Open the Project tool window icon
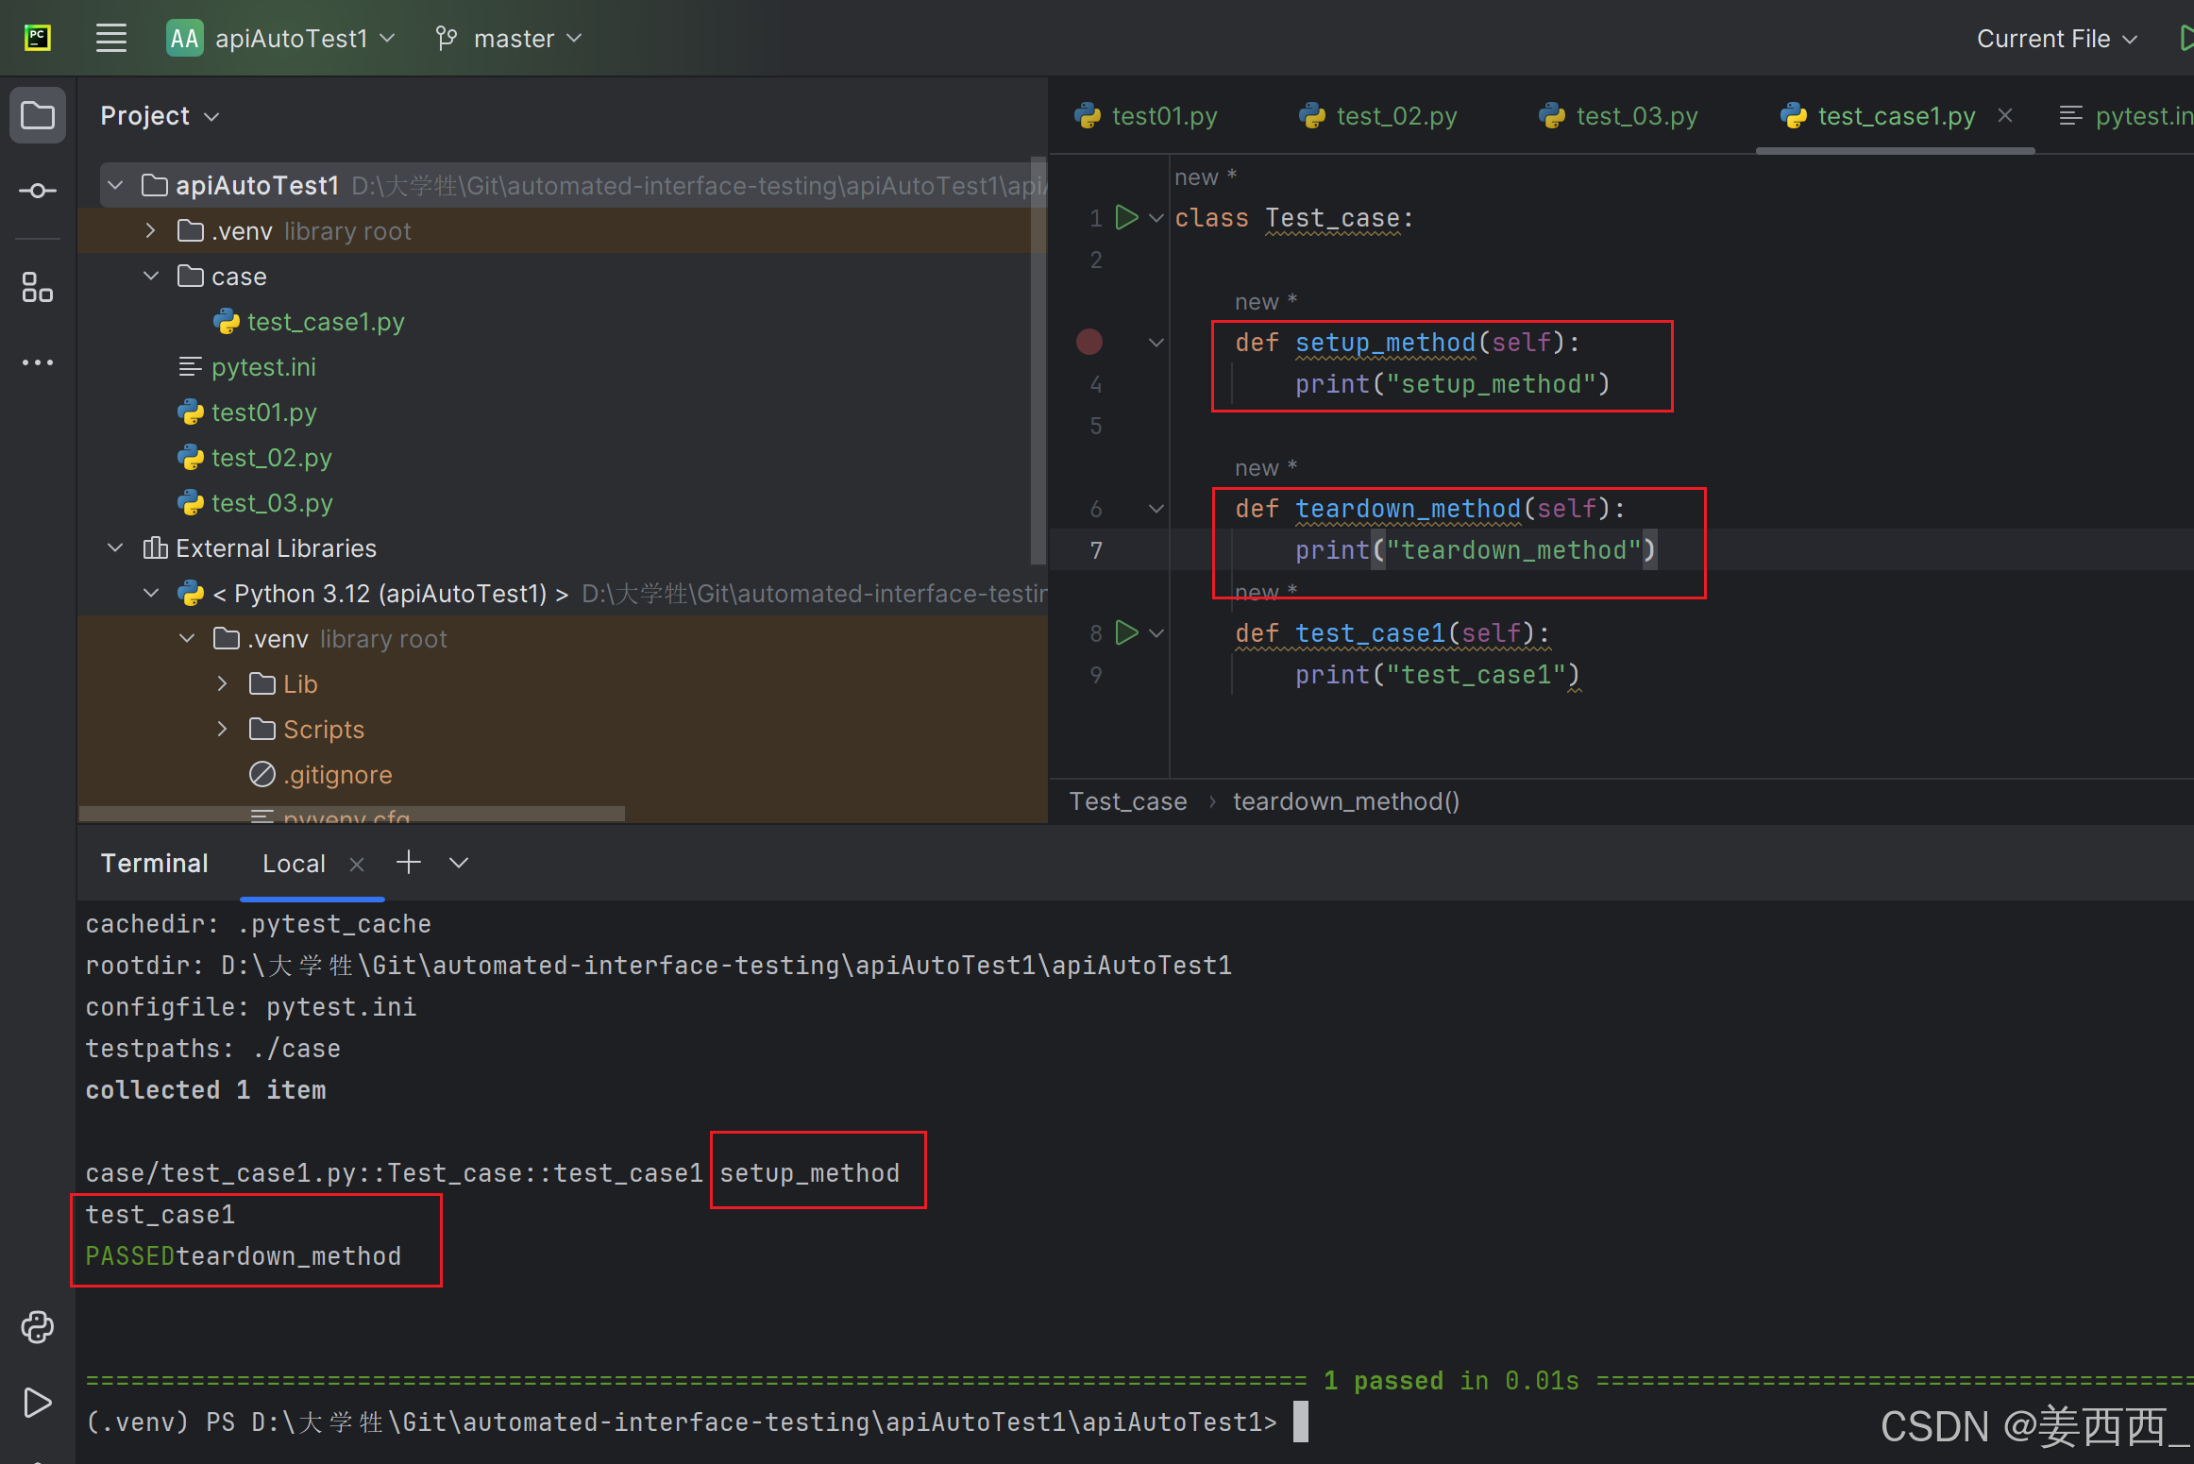Viewport: 2194px width, 1464px height. (38, 116)
